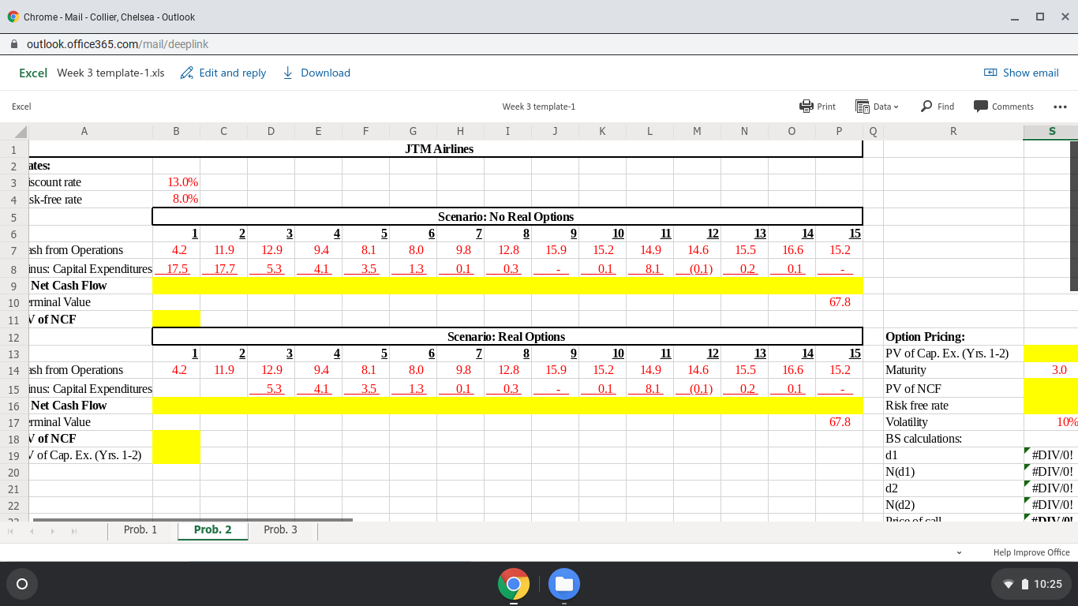Click the Volatility label cell

(953, 422)
